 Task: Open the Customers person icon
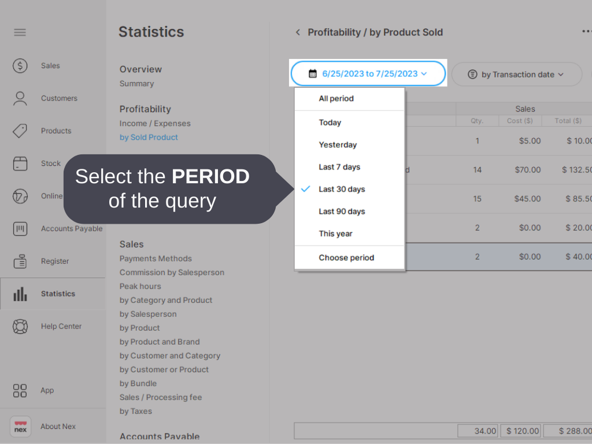tap(20, 98)
